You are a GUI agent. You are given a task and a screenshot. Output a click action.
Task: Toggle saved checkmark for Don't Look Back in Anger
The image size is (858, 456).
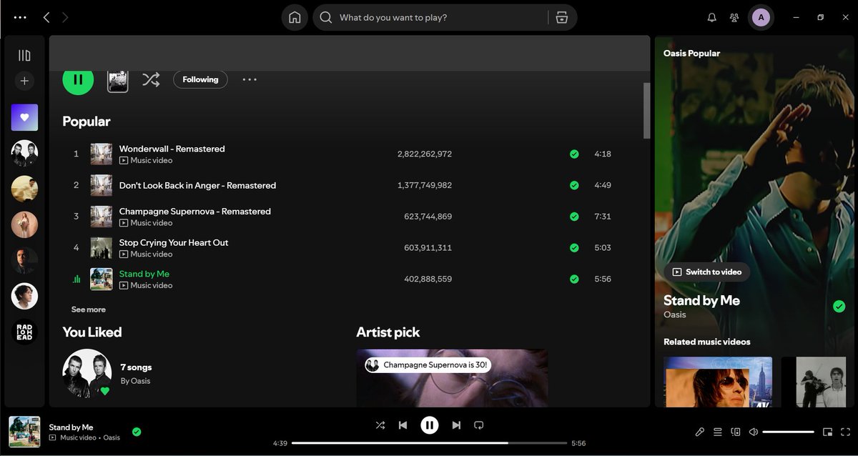point(574,185)
